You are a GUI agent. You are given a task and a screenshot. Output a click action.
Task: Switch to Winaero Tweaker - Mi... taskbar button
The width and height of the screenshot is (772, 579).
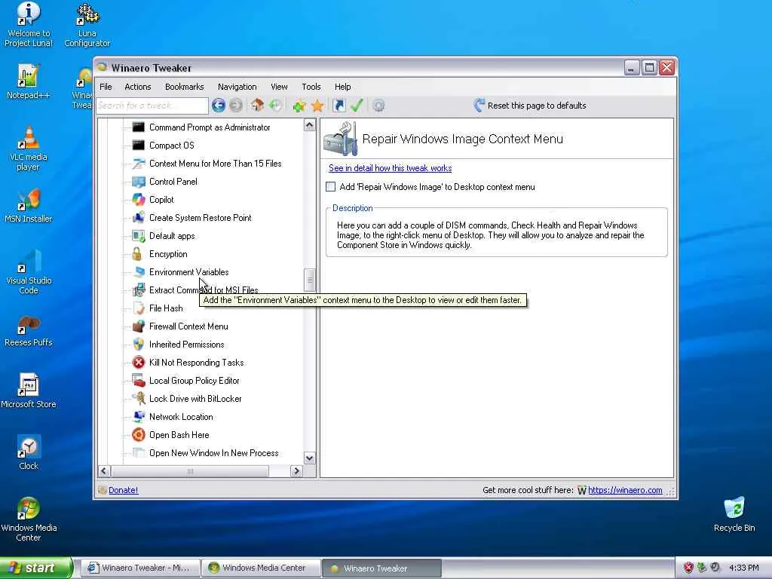click(141, 568)
